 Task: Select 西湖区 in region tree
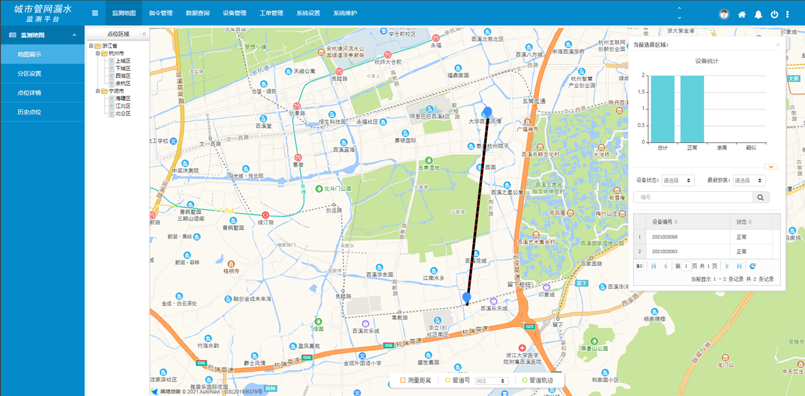(x=123, y=76)
